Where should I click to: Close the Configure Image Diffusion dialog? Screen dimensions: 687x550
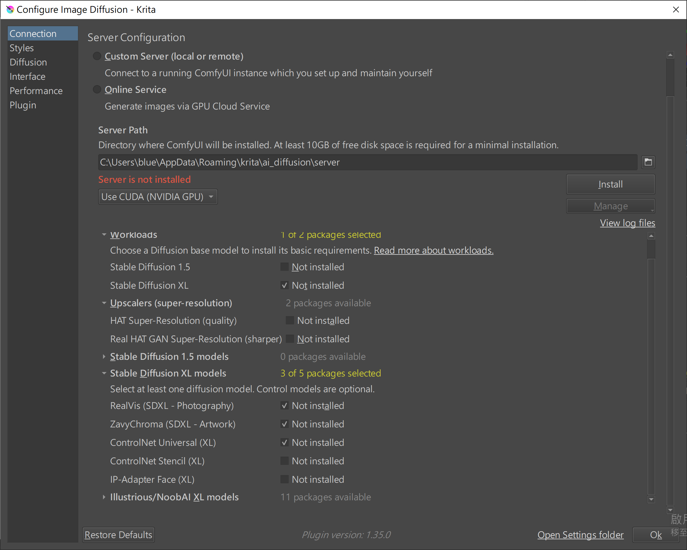676,10
